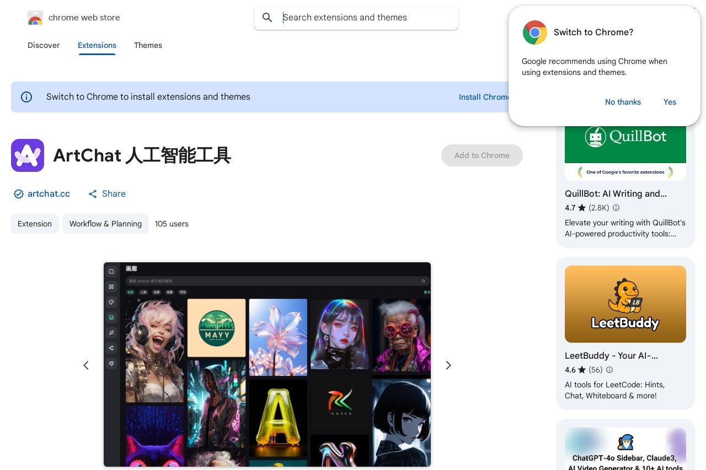This screenshot has width=706, height=470.
Task: Click the Add to Chrome button
Action: 482,155
